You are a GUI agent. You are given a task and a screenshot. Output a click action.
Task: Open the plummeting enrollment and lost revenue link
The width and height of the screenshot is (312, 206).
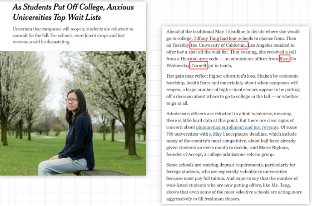(237, 127)
